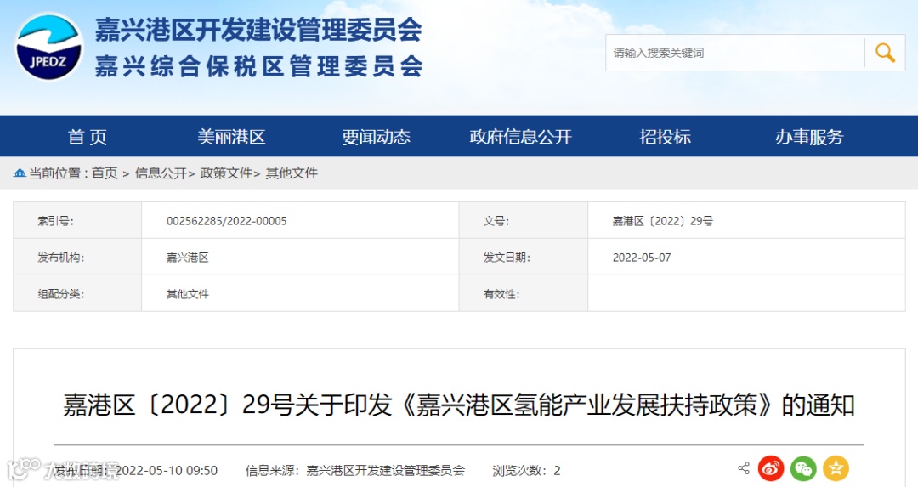Focus the 请输入搜索关键词 search field
Viewport: 918px width, 487px height.
[734, 53]
